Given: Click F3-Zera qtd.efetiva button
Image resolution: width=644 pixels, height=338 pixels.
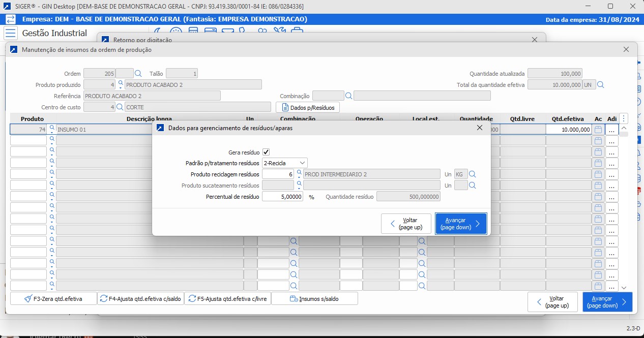Looking at the screenshot, I should (53, 298).
